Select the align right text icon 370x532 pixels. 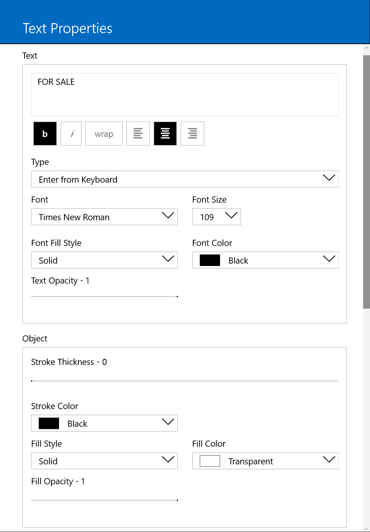pos(192,134)
